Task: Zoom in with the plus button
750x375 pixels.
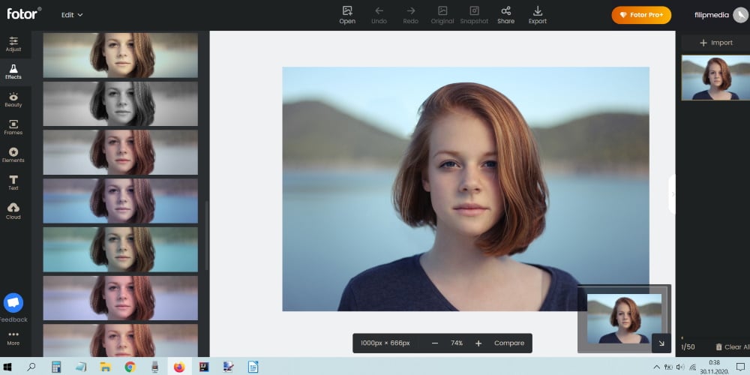Action: click(478, 343)
